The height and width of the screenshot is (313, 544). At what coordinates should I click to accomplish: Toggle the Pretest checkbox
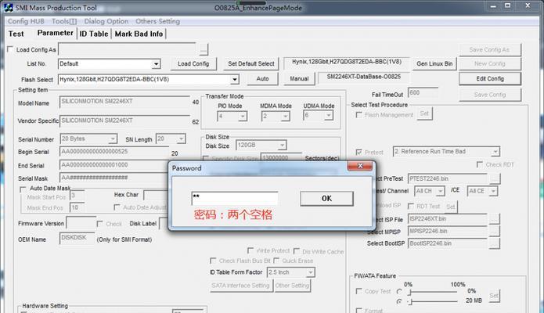(x=359, y=152)
